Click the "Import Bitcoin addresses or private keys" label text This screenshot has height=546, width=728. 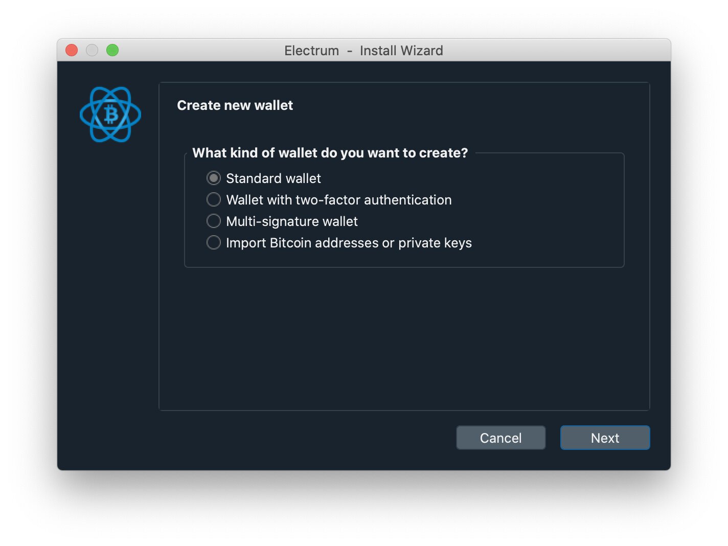coord(349,243)
